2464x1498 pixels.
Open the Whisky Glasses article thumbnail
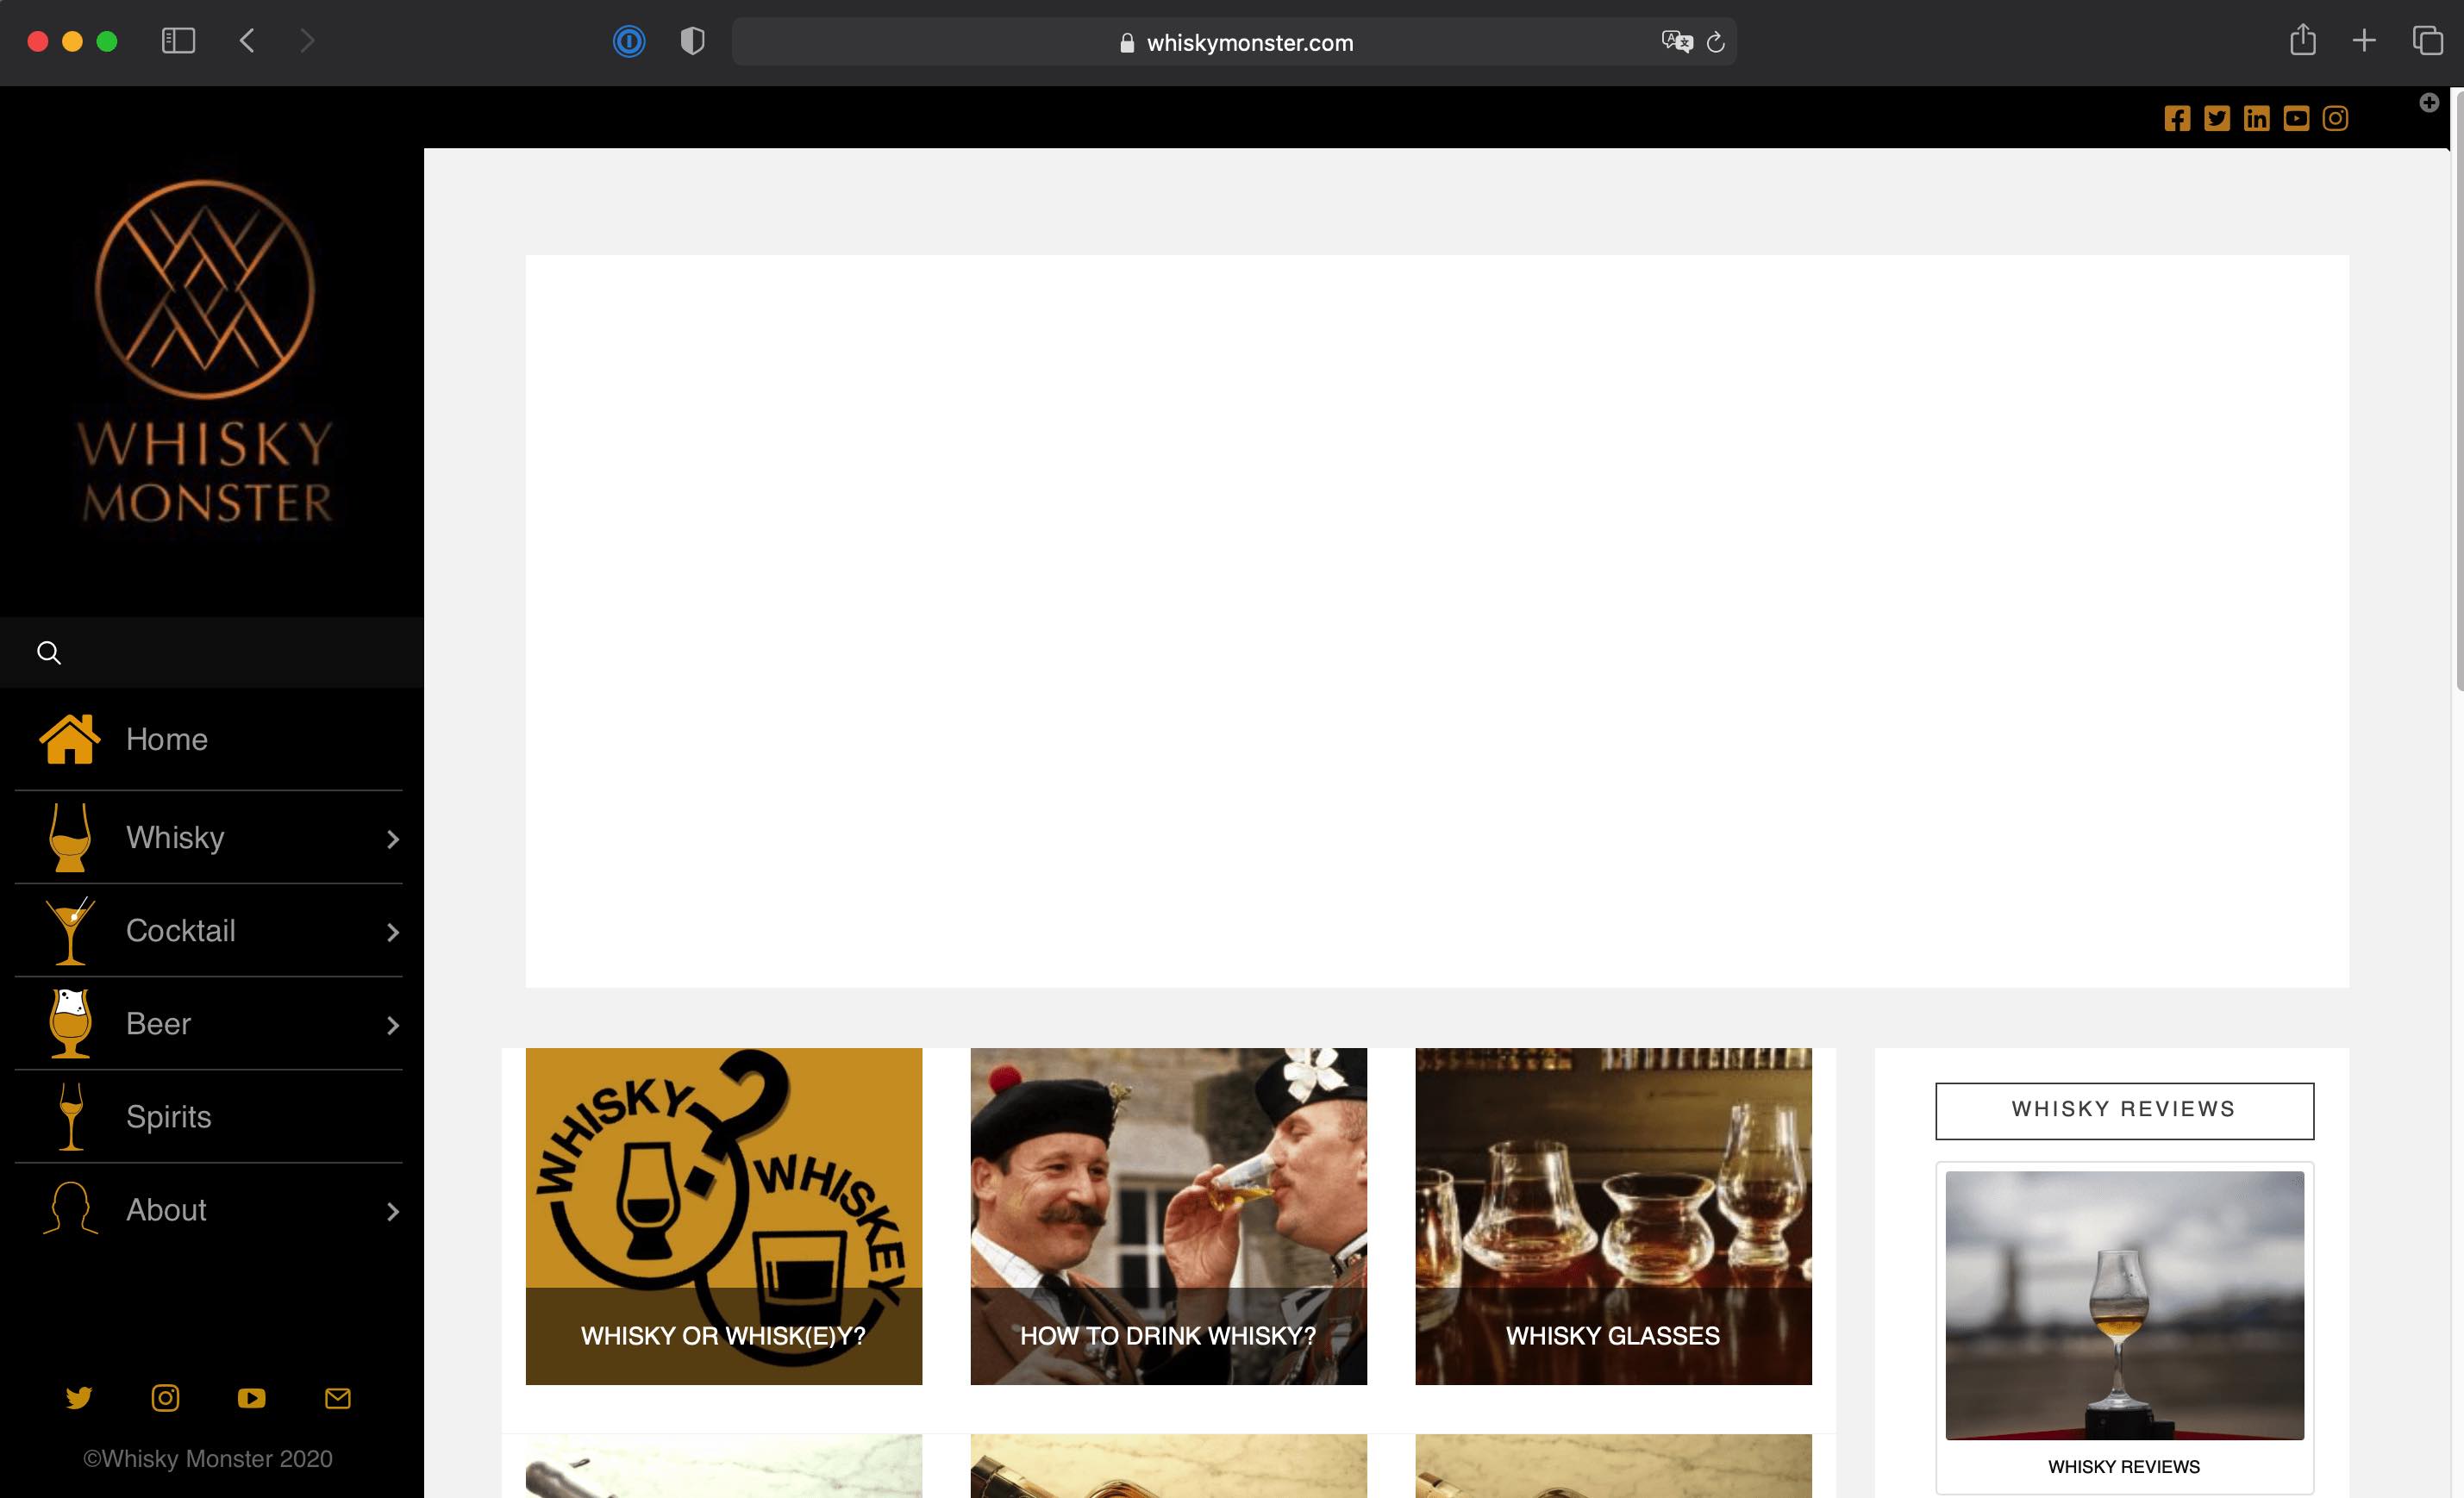tap(1613, 1216)
